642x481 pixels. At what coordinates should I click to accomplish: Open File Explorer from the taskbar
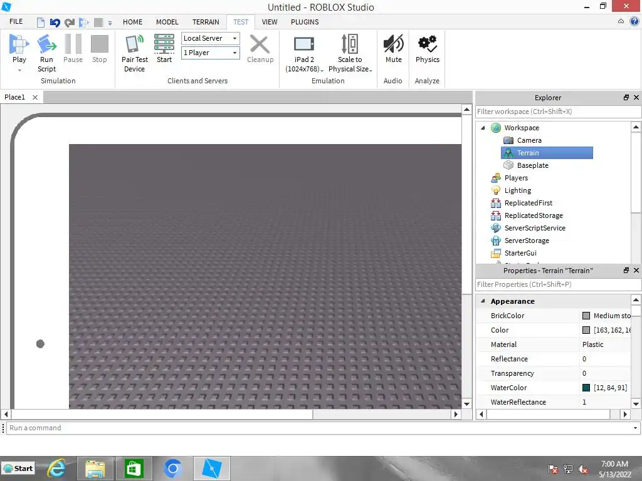[x=95, y=468]
